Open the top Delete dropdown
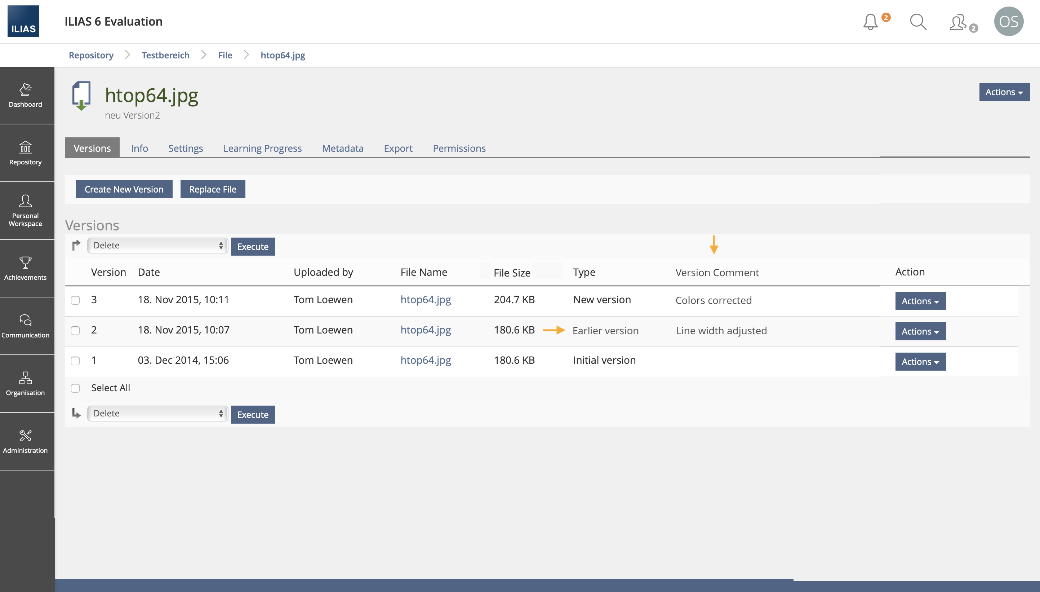The width and height of the screenshot is (1040, 592). point(157,246)
